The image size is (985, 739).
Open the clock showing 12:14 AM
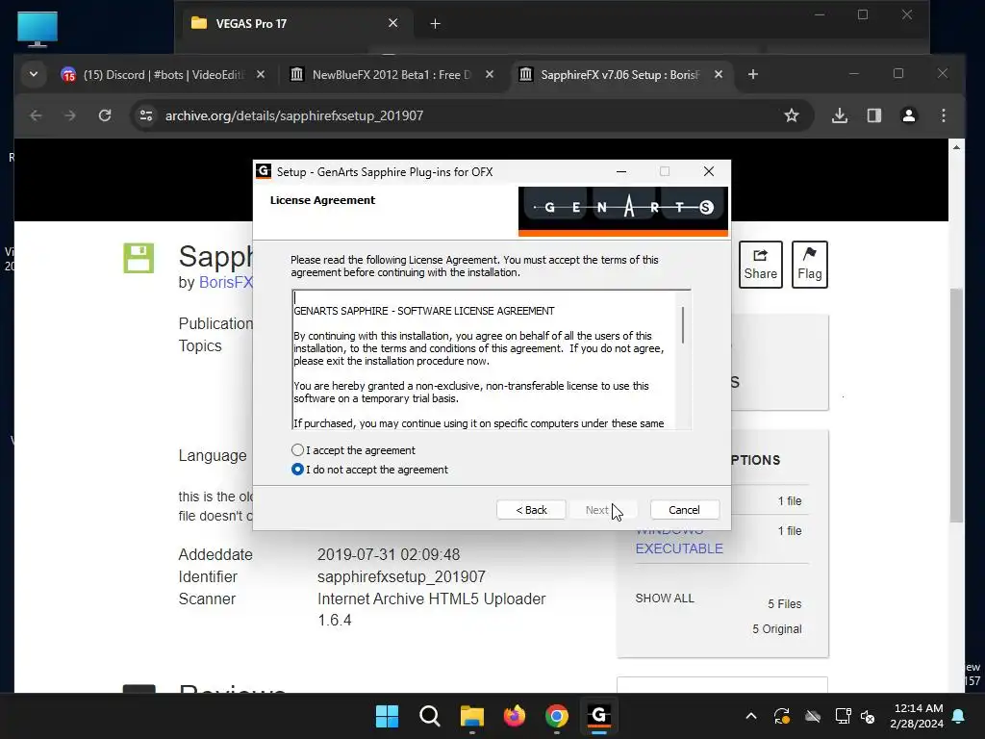click(x=917, y=716)
